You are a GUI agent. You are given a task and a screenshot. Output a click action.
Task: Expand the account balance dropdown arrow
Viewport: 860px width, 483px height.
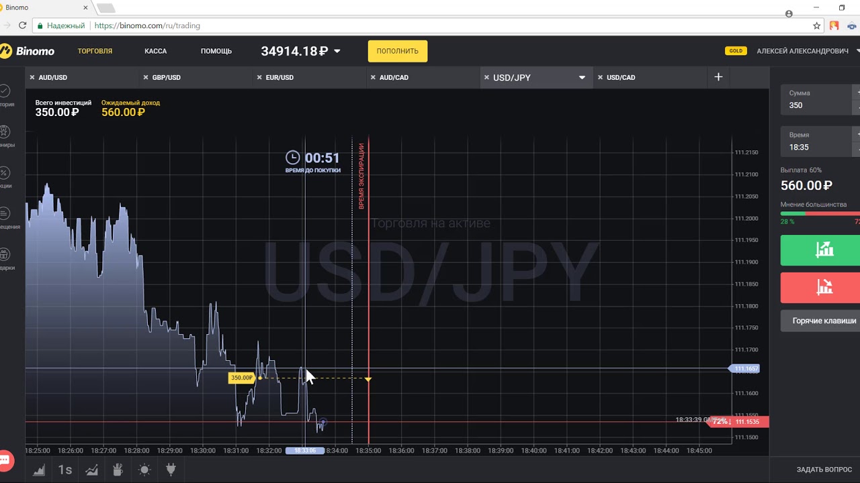tap(337, 51)
